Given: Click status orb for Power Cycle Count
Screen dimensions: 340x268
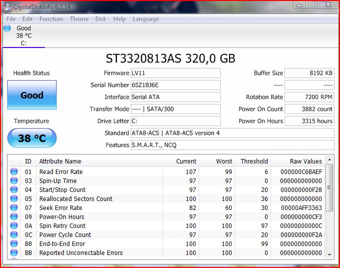Looking at the screenshot, I should pyautogui.click(x=14, y=234).
